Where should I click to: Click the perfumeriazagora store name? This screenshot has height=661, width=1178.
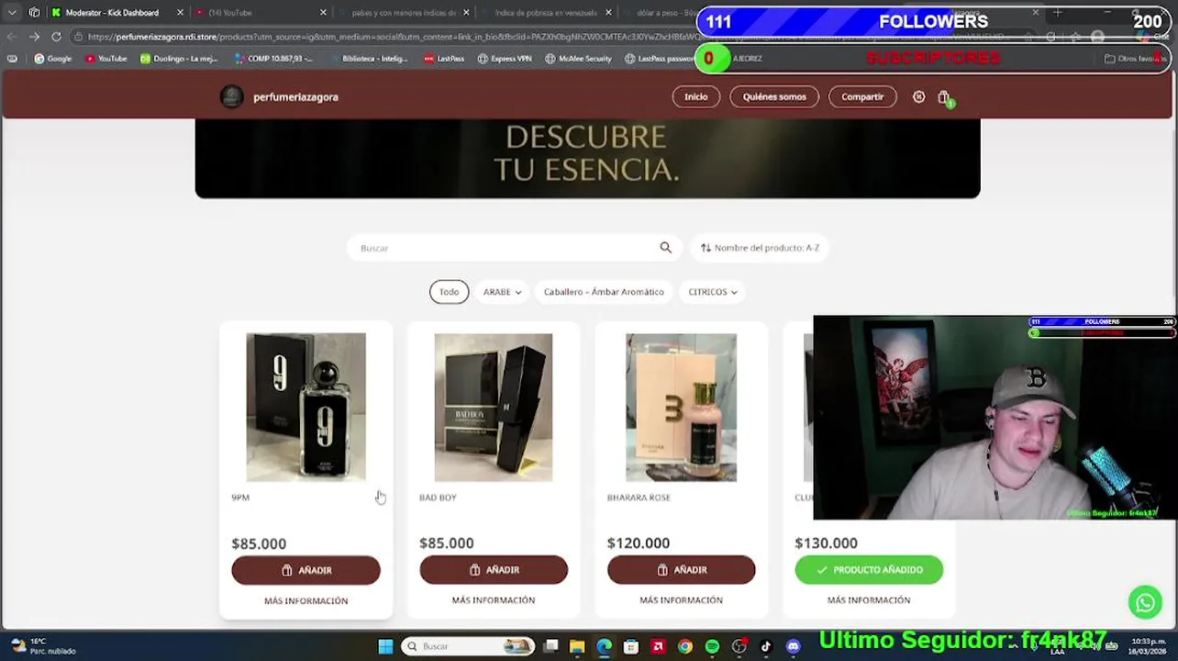(295, 97)
